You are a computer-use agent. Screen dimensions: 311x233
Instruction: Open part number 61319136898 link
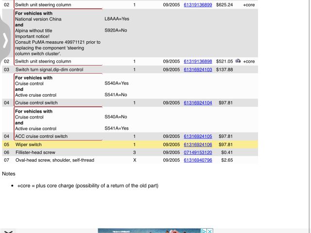(198, 62)
